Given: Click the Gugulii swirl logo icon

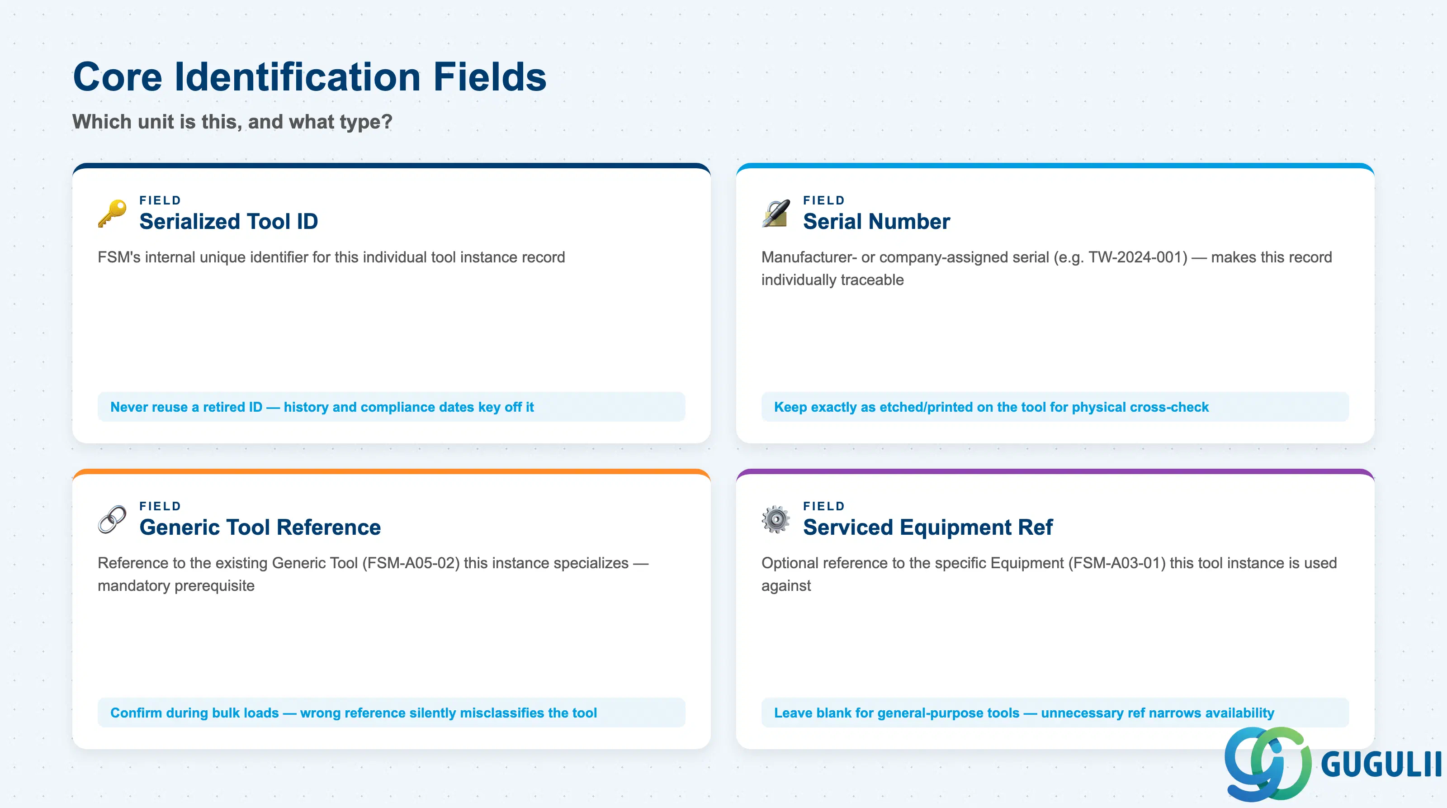Looking at the screenshot, I should (x=1268, y=764).
